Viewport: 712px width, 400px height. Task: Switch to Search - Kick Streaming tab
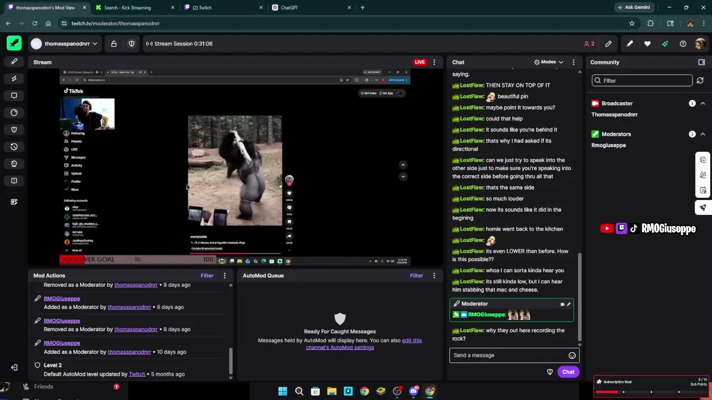(x=135, y=8)
